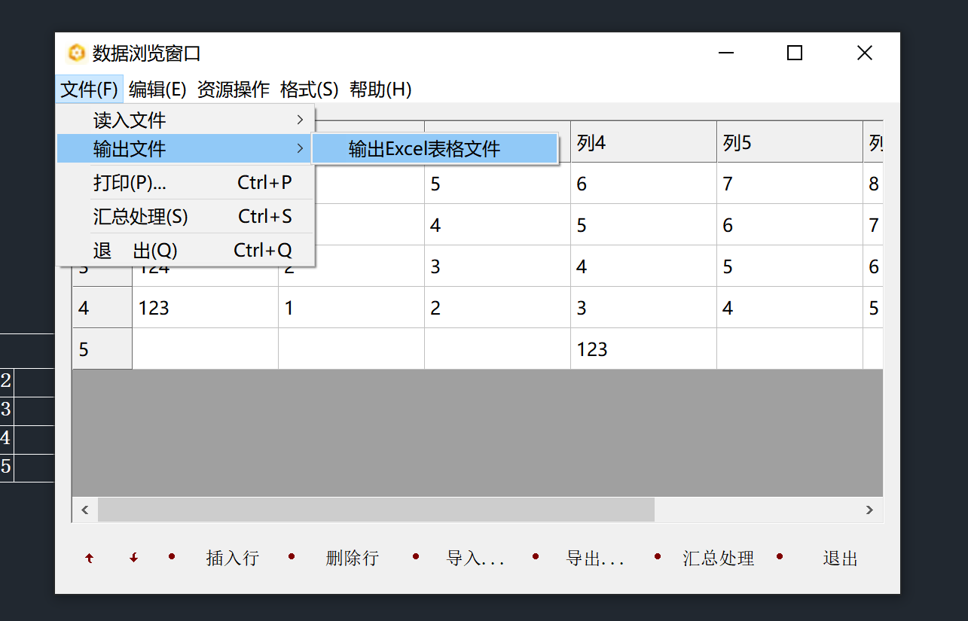Open the 编辑(E) menu
The image size is (968, 621).
coord(157,90)
